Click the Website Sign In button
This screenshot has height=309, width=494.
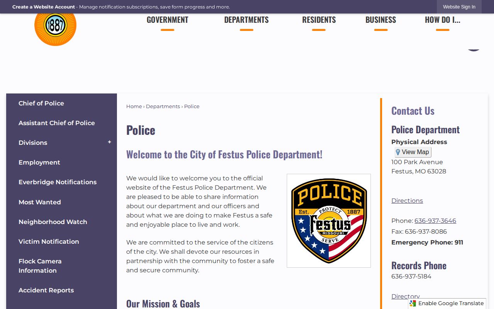[459, 7]
